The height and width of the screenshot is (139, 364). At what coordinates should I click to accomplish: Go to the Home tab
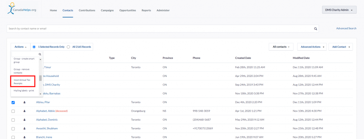click(x=53, y=10)
